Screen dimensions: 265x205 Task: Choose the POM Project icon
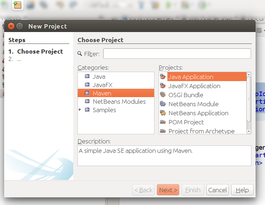[x=162, y=122]
